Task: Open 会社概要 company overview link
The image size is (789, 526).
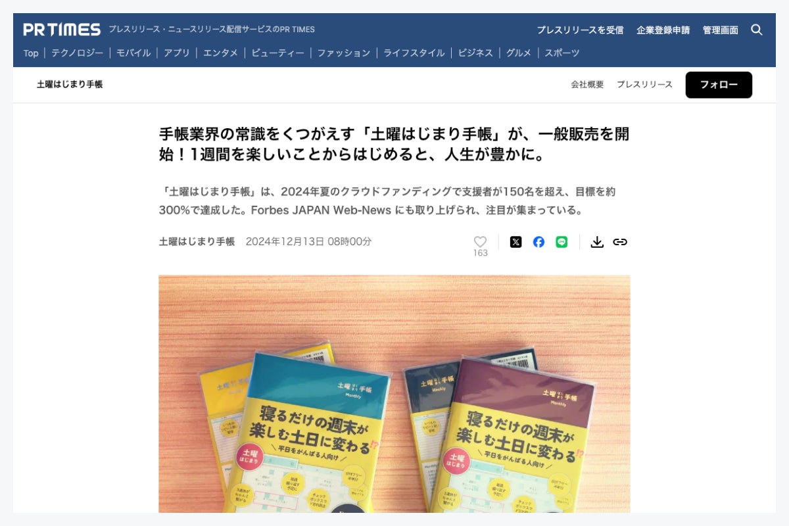Action: click(587, 85)
